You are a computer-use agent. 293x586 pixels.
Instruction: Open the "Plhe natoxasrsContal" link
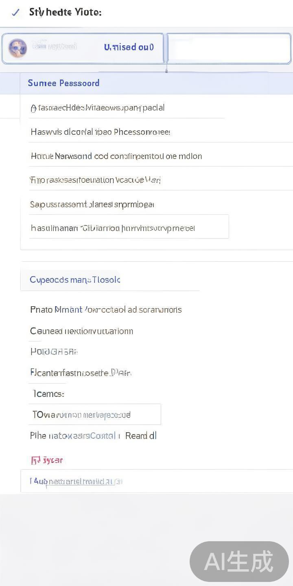click(75, 436)
